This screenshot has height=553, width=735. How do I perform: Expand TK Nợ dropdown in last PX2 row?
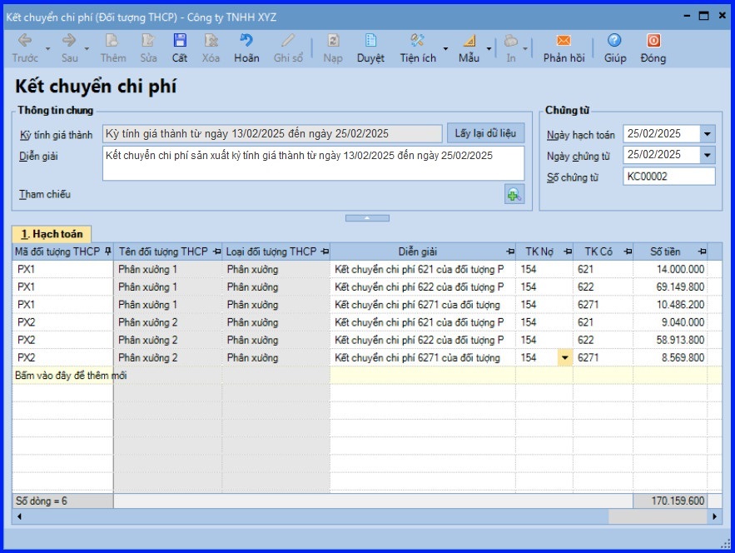(565, 358)
